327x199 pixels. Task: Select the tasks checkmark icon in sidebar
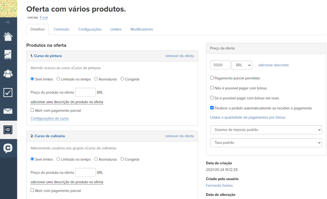[8, 92]
